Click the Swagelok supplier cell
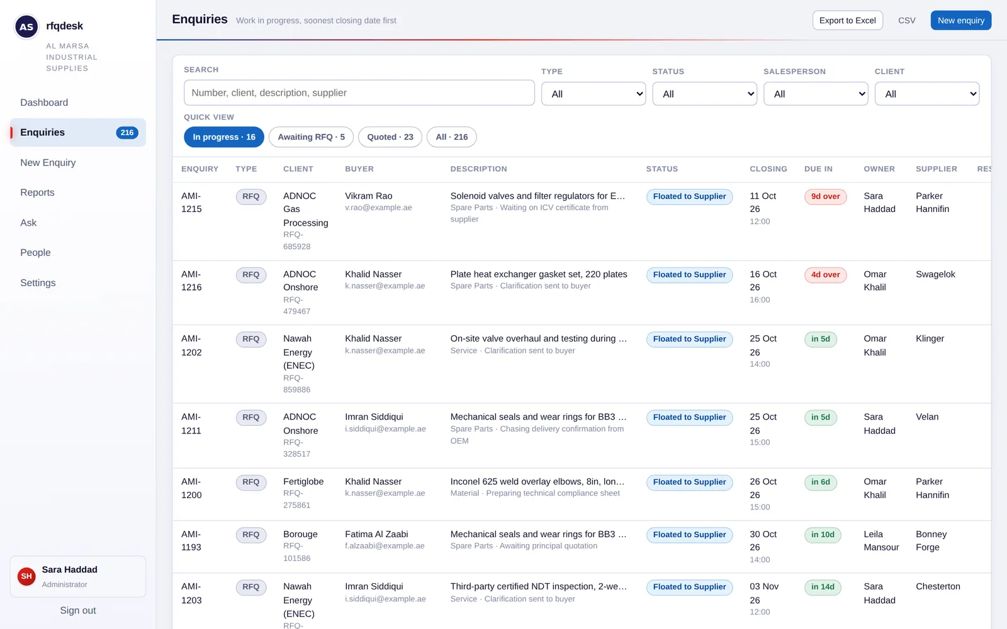Screen dimensions: 1007x629 point(935,274)
